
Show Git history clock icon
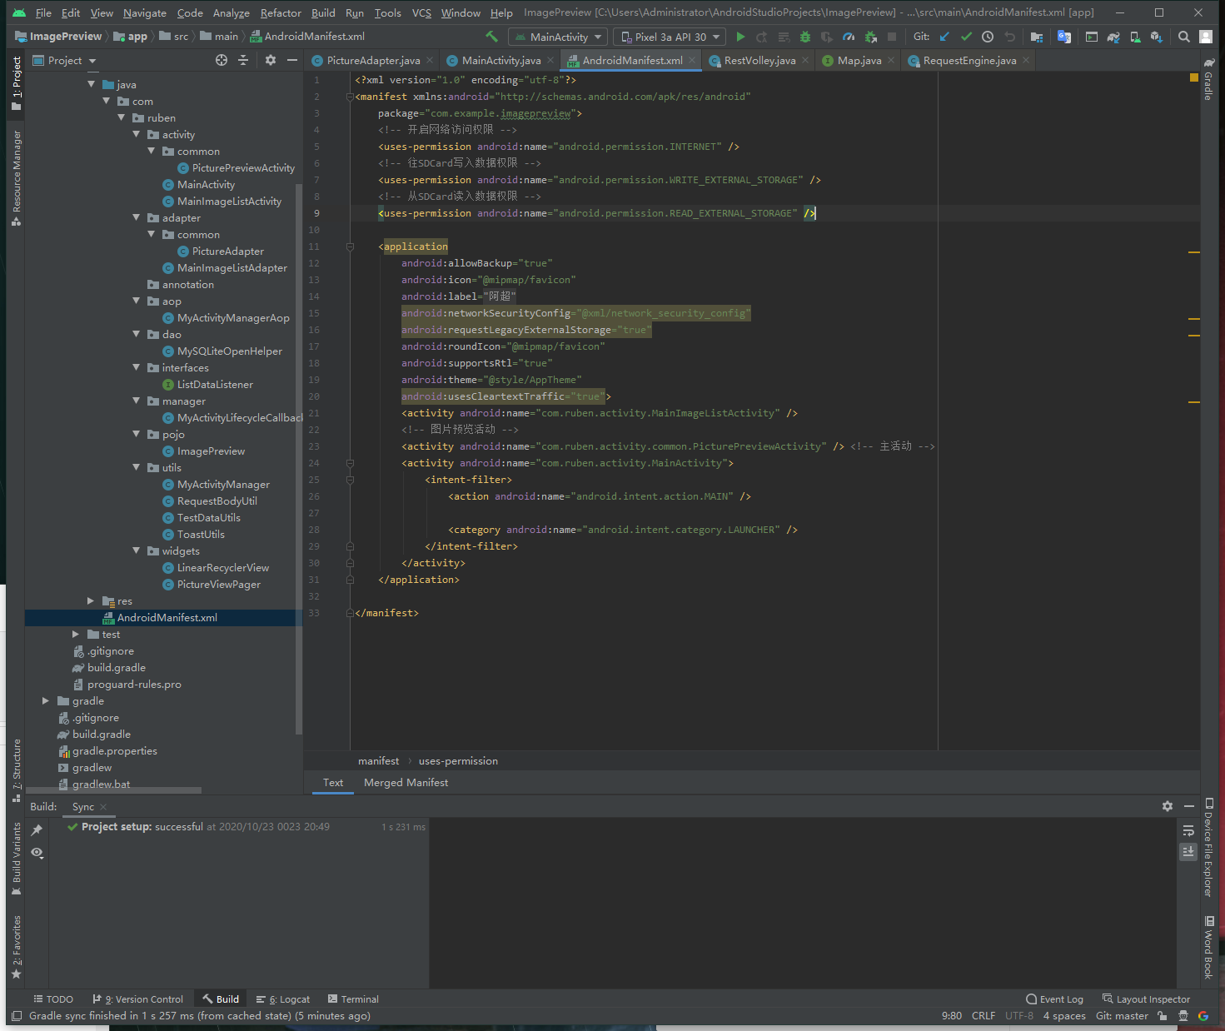(x=988, y=37)
